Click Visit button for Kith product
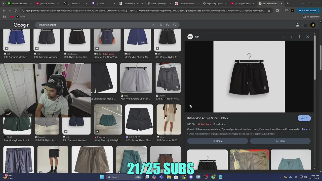Image resolution: width=322 pixels, height=181 pixels. click(304, 118)
